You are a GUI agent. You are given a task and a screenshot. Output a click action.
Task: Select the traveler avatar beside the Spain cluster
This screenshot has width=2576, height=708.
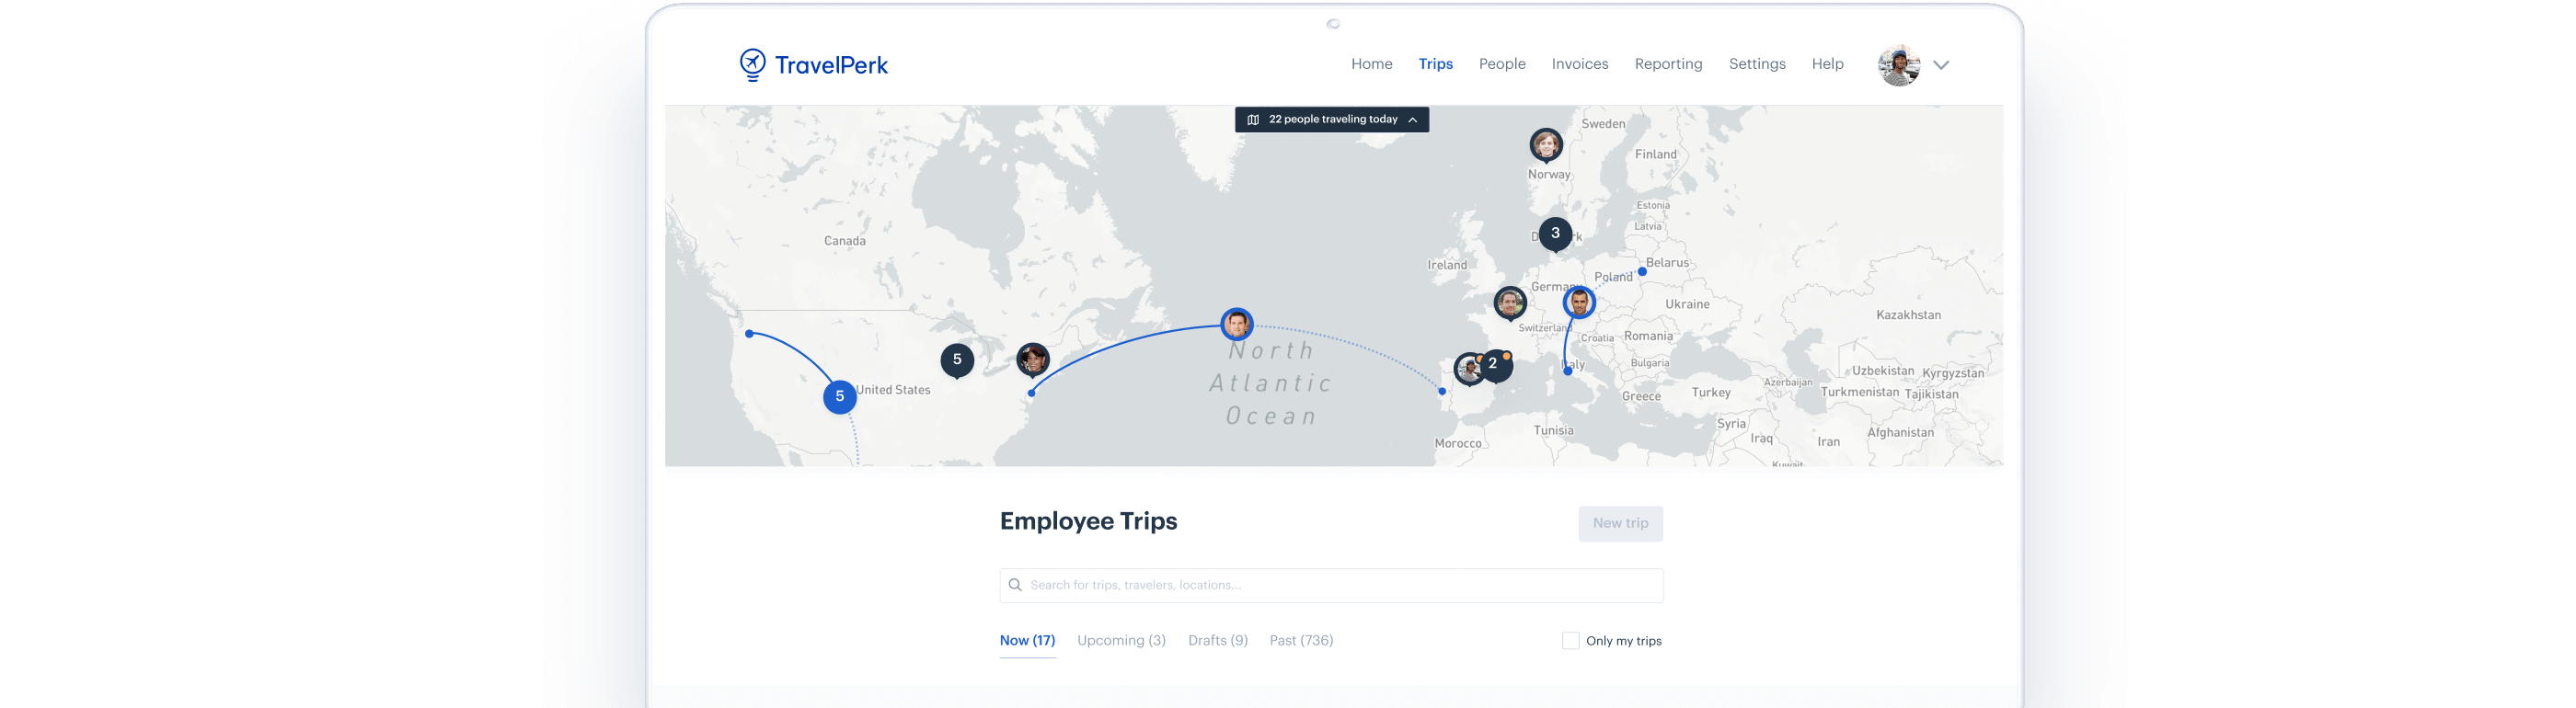[x=1467, y=370]
